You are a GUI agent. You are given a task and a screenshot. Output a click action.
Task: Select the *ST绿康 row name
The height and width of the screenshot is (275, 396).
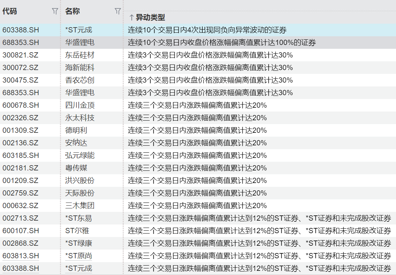[79, 243]
